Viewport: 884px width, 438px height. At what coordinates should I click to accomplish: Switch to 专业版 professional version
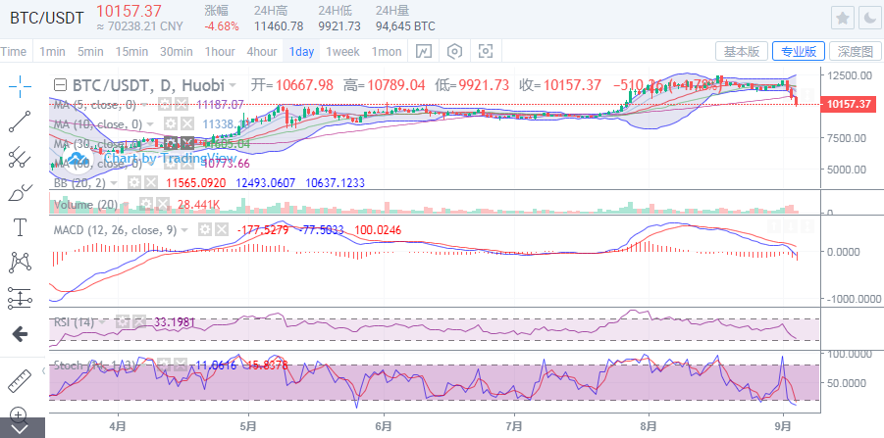799,51
